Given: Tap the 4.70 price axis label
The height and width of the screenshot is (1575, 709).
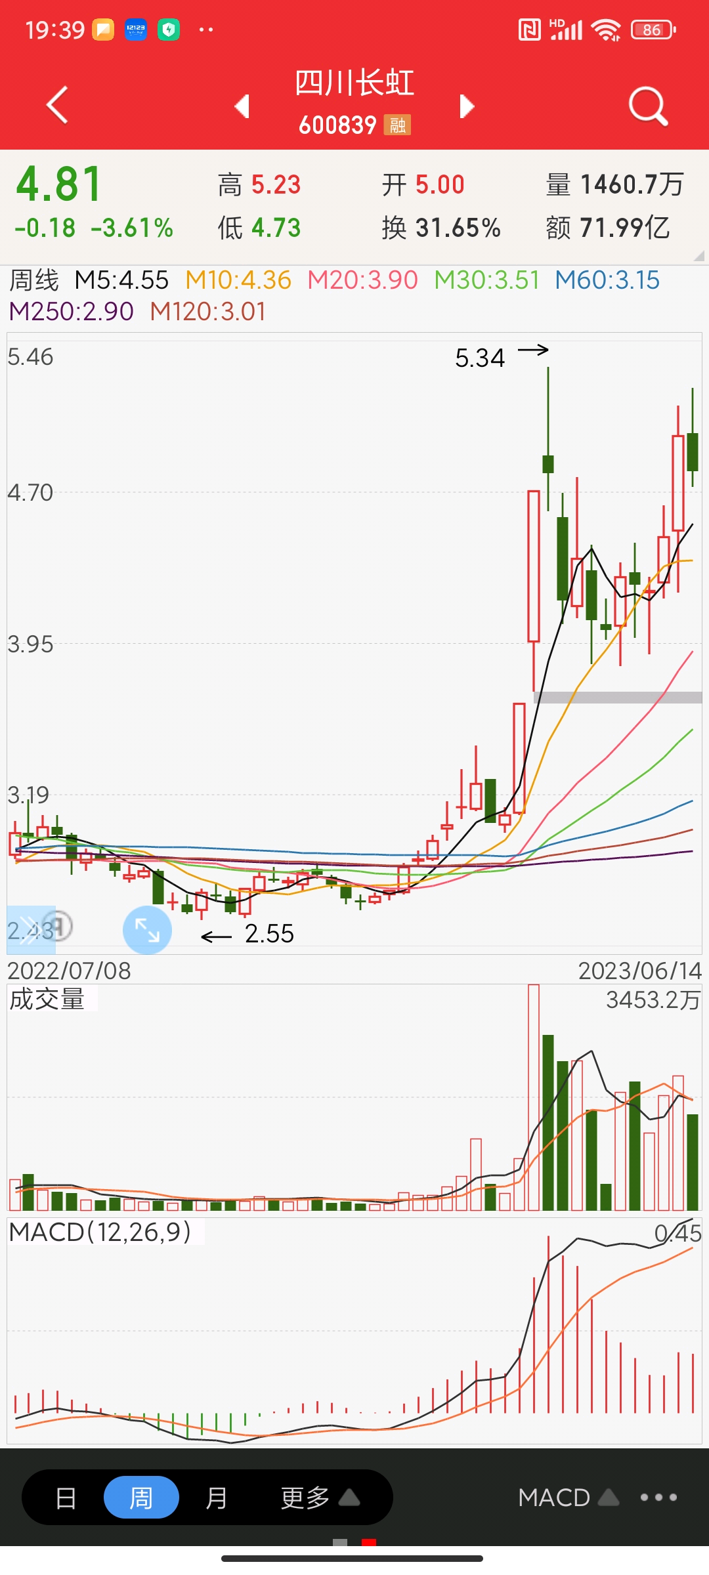Looking at the screenshot, I should 30,493.
